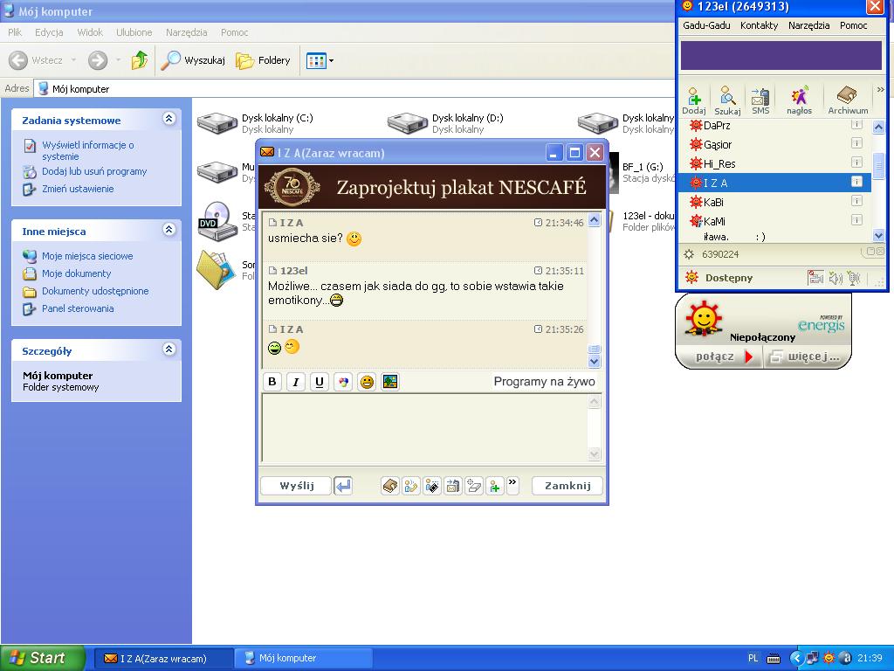The height and width of the screenshot is (671, 894).
Task: Collapse the Inne miejsca panel
Action: point(168,231)
